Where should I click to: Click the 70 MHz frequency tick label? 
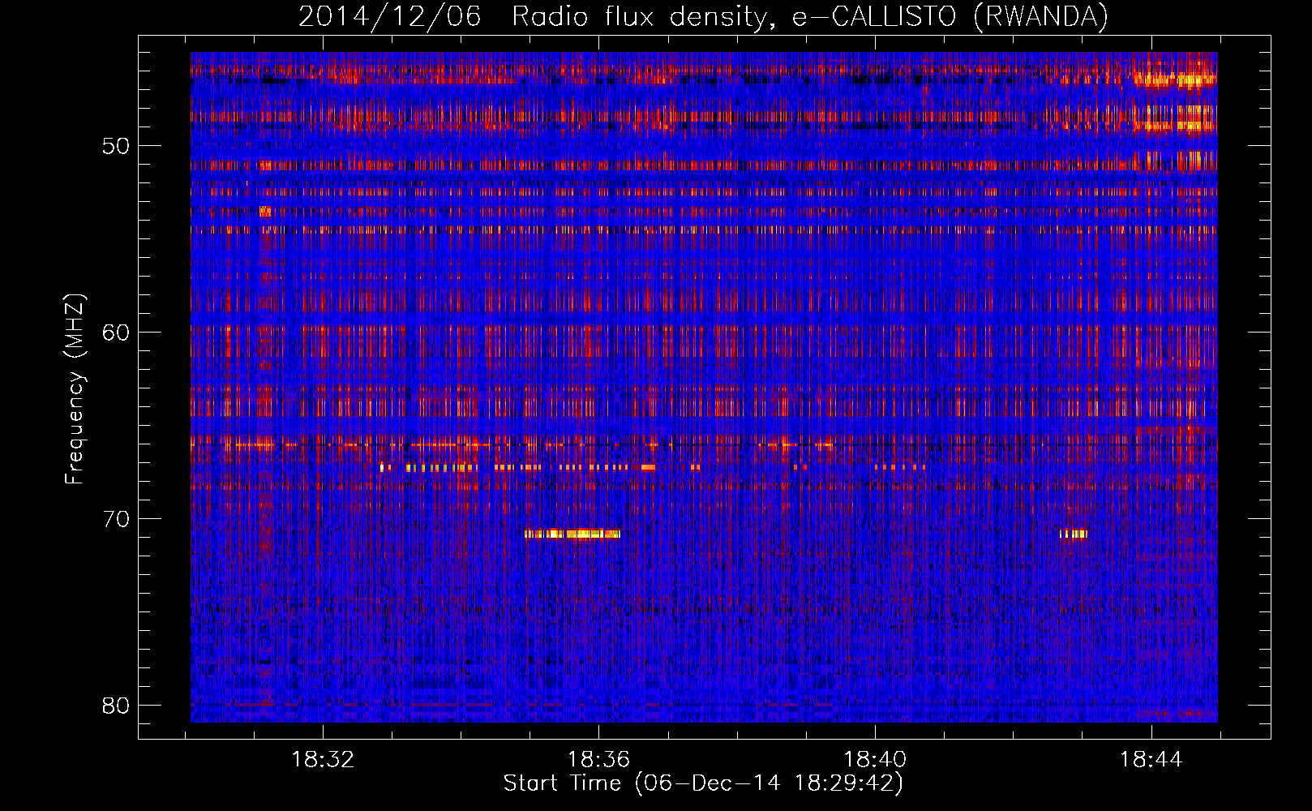point(116,518)
